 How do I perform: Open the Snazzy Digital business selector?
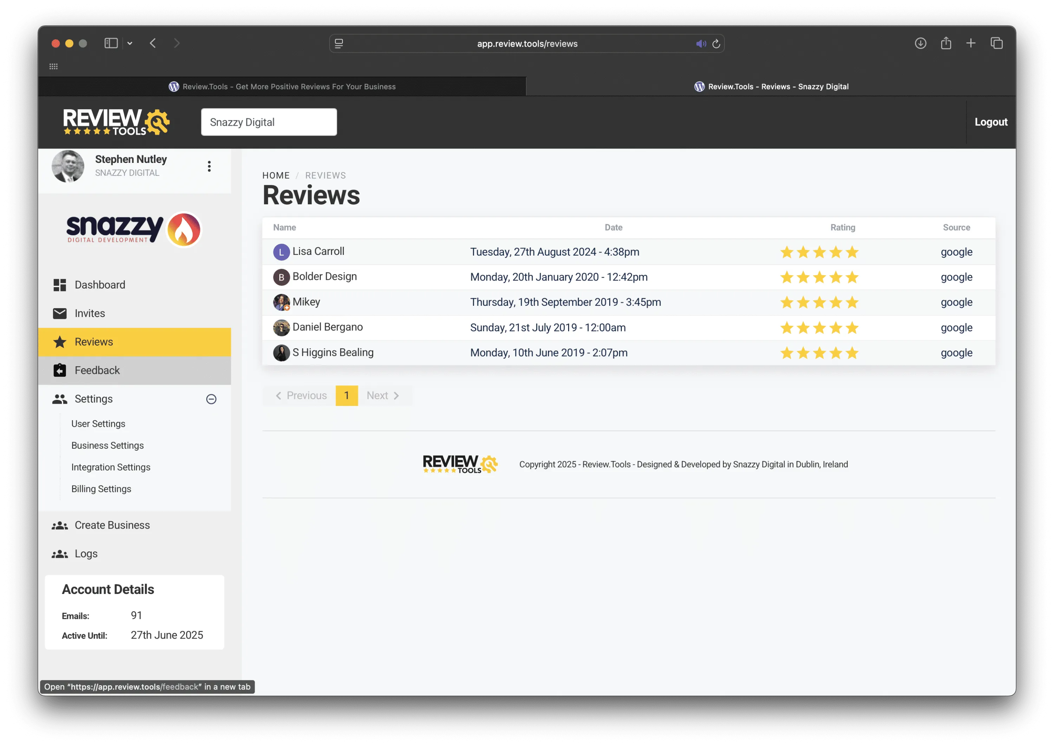(268, 122)
